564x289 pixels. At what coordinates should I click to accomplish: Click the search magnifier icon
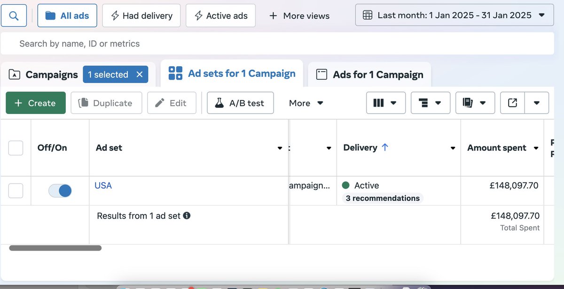coord(14,15)
